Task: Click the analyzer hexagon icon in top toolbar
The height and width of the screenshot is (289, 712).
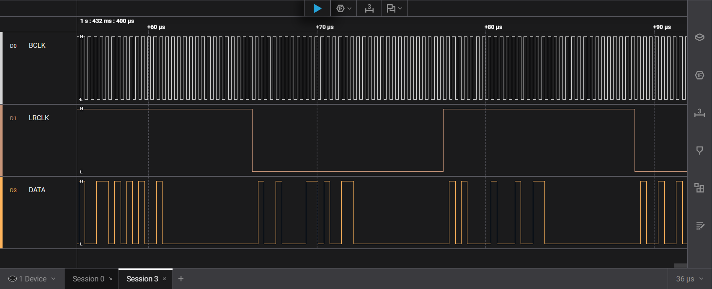Action: 340,8
